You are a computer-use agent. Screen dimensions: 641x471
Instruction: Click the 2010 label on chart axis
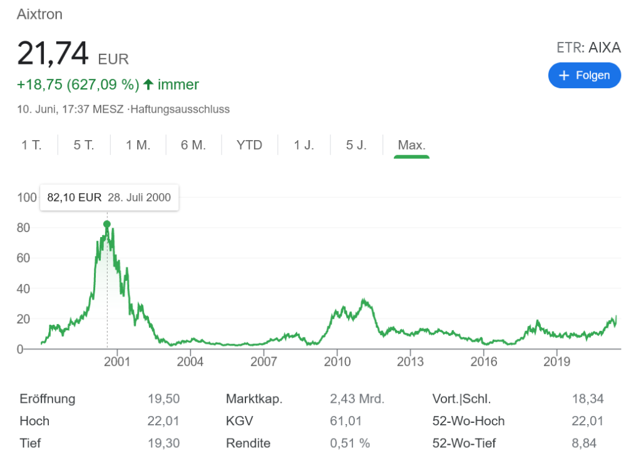click(x=337, y=362)
